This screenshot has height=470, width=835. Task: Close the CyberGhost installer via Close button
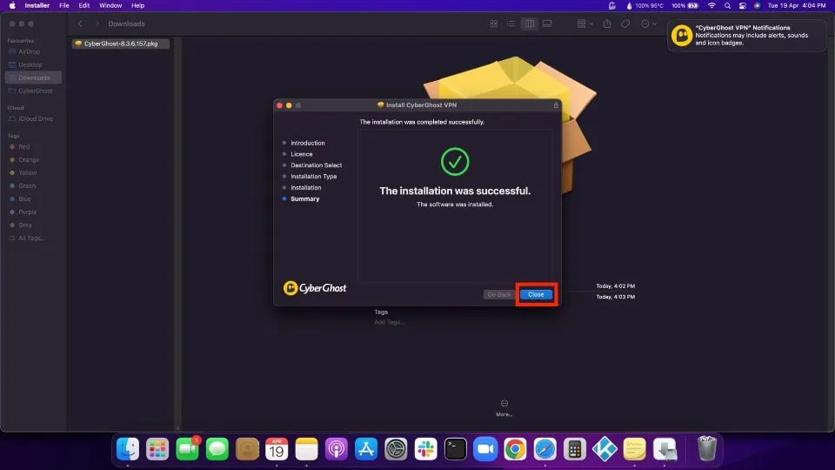pyautogui.click(x=536, y=294)
